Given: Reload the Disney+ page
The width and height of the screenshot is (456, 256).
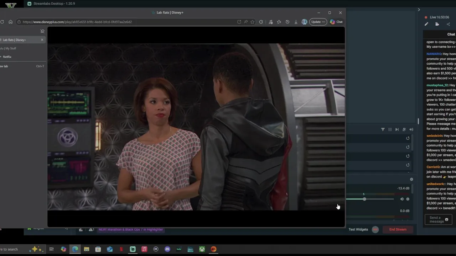Looking at the screenshot, I should pyautogui.click(x=2, y=22).
